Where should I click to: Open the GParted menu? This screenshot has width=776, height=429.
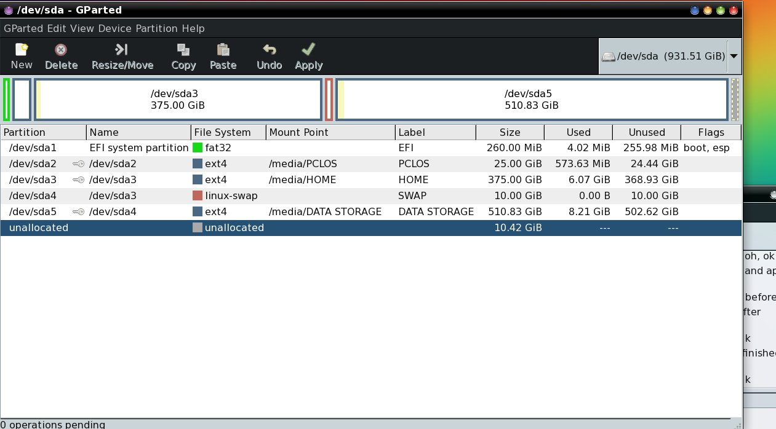tap(23, 28)
